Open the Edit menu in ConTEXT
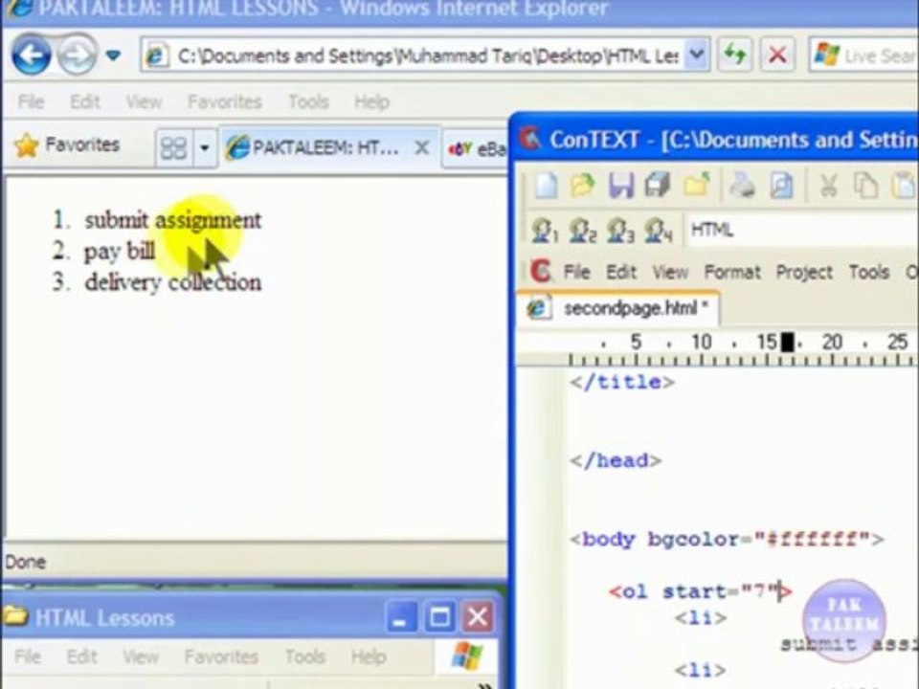 (621, 272)
